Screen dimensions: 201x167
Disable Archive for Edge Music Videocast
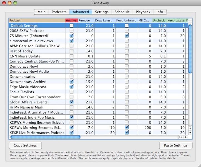72,87
